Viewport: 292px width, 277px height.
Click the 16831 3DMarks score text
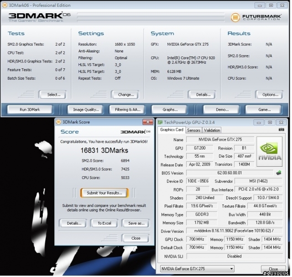pyautogui.click(x=104, y=150)
